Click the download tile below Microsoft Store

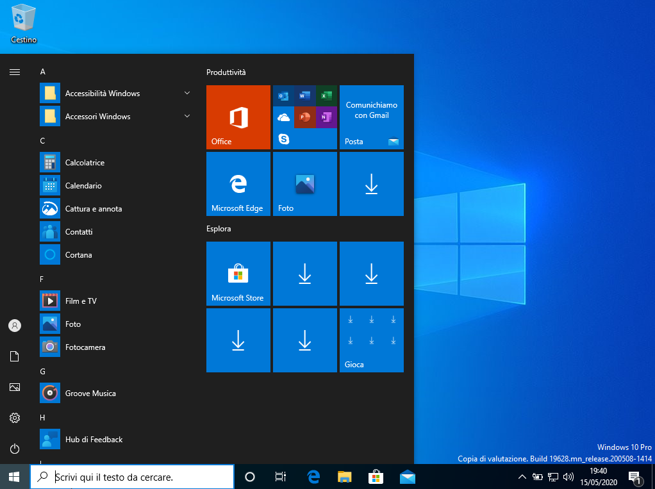[x=238, y=340]
